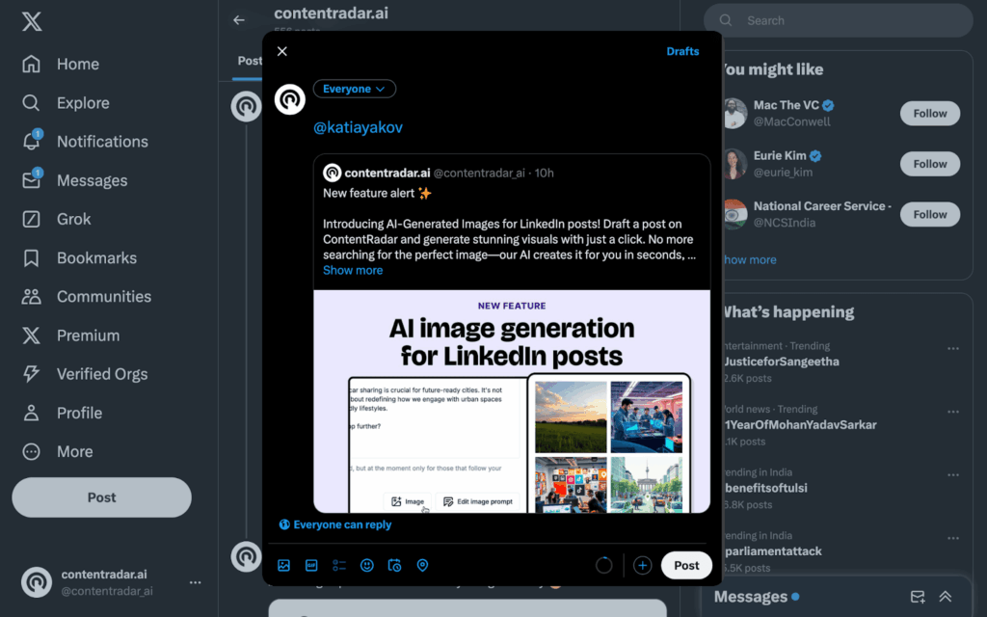This screenshot has width=987, height=617.
Task: Open the Everyone audience dropdown
Action: click(x=354, y=89)
